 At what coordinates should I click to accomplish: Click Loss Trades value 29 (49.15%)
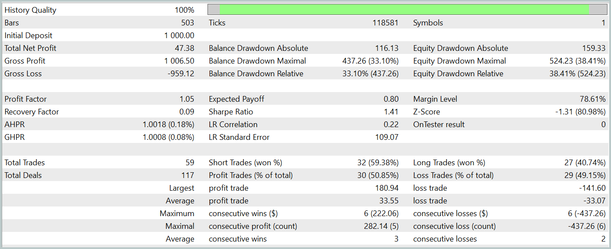pyautogui.click(x=585, y=175)
